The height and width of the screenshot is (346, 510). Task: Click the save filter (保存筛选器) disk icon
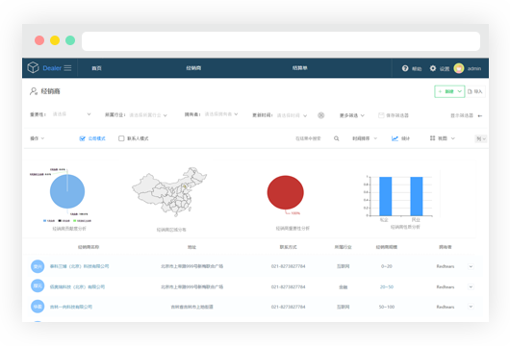(381, 115)
